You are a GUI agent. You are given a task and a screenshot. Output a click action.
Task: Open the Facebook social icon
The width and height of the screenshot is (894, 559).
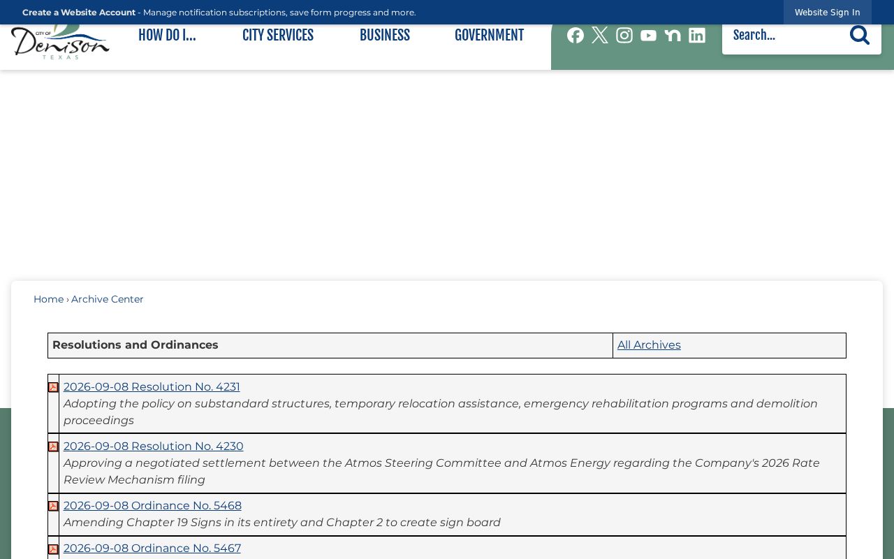576,36
